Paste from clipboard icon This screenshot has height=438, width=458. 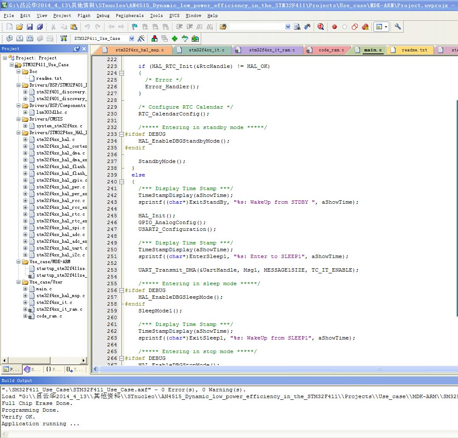coord(74,27)
